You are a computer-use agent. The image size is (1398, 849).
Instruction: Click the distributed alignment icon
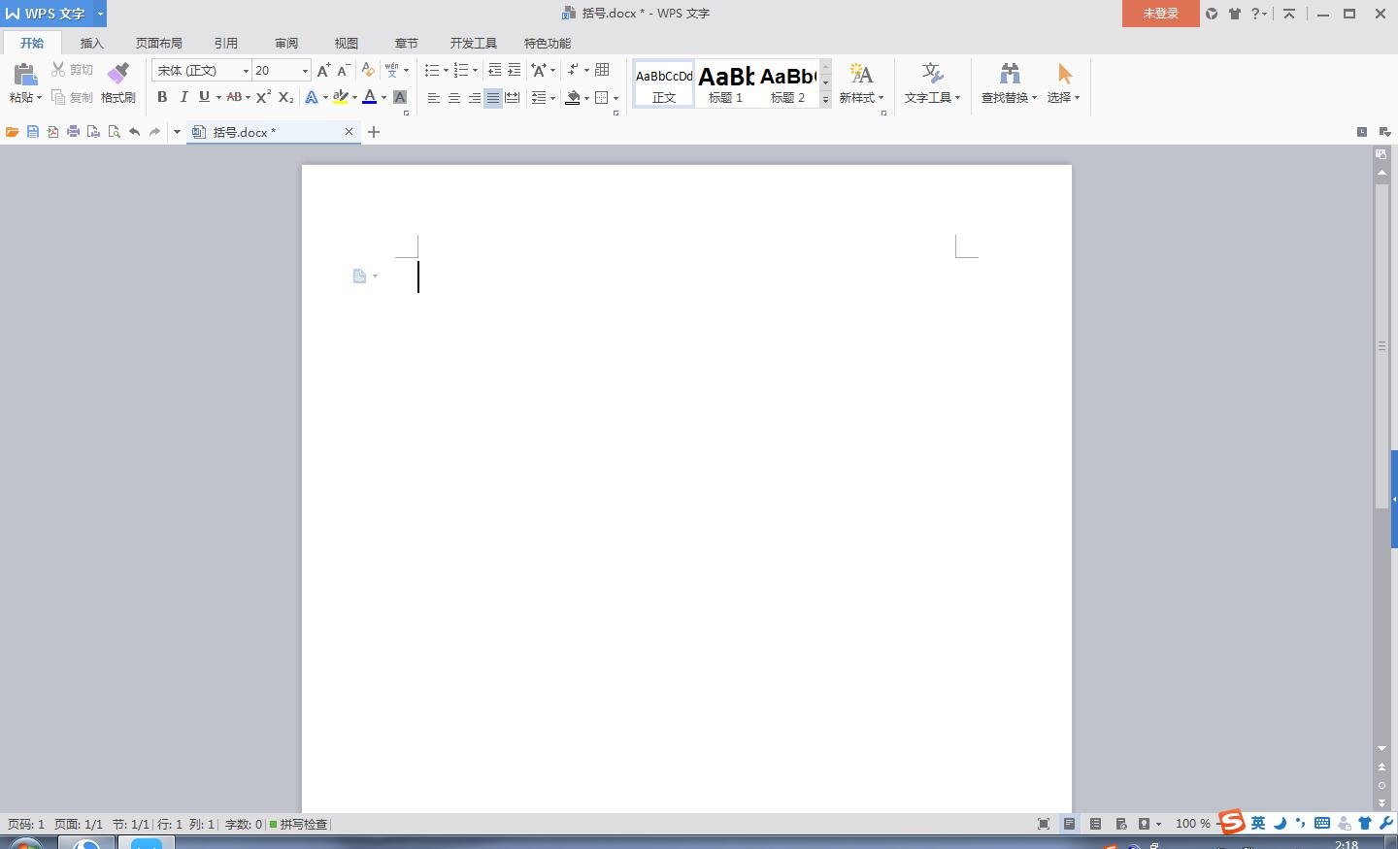pyautogui.click(x=513, y=97)
